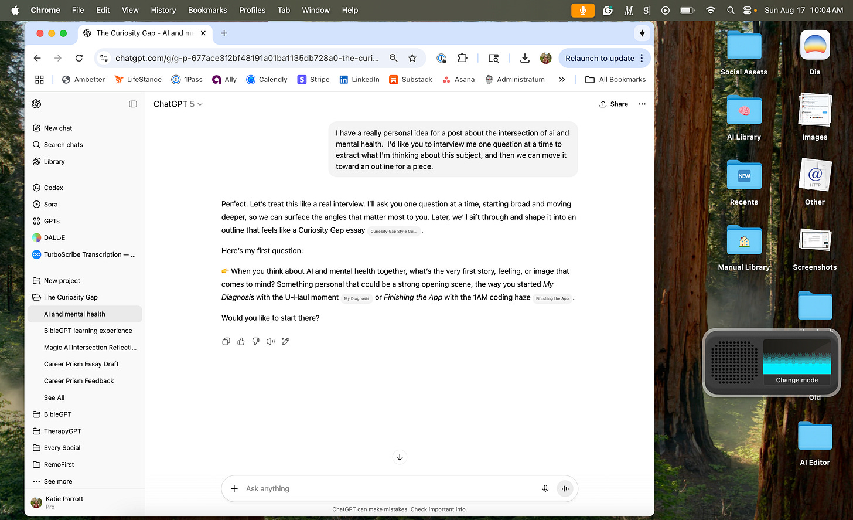This screenshot has height=520, width=853.
Task: Reload the page
Action: 79,58
